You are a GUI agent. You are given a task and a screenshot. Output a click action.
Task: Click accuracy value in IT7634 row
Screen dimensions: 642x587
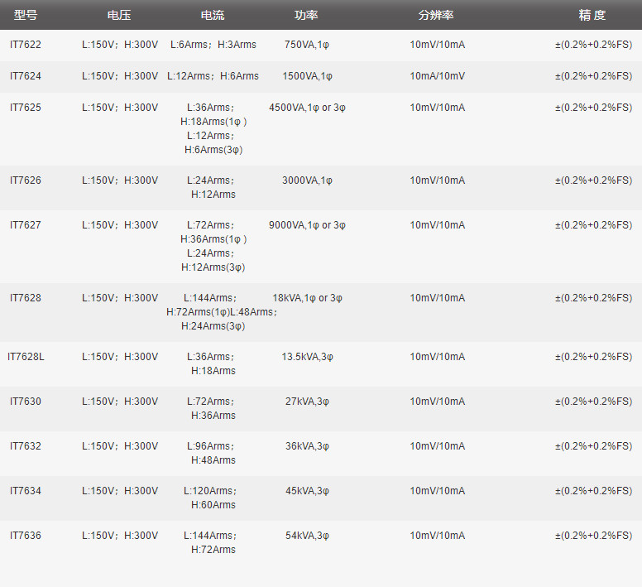pyautogui.click(x=594, y=491)
